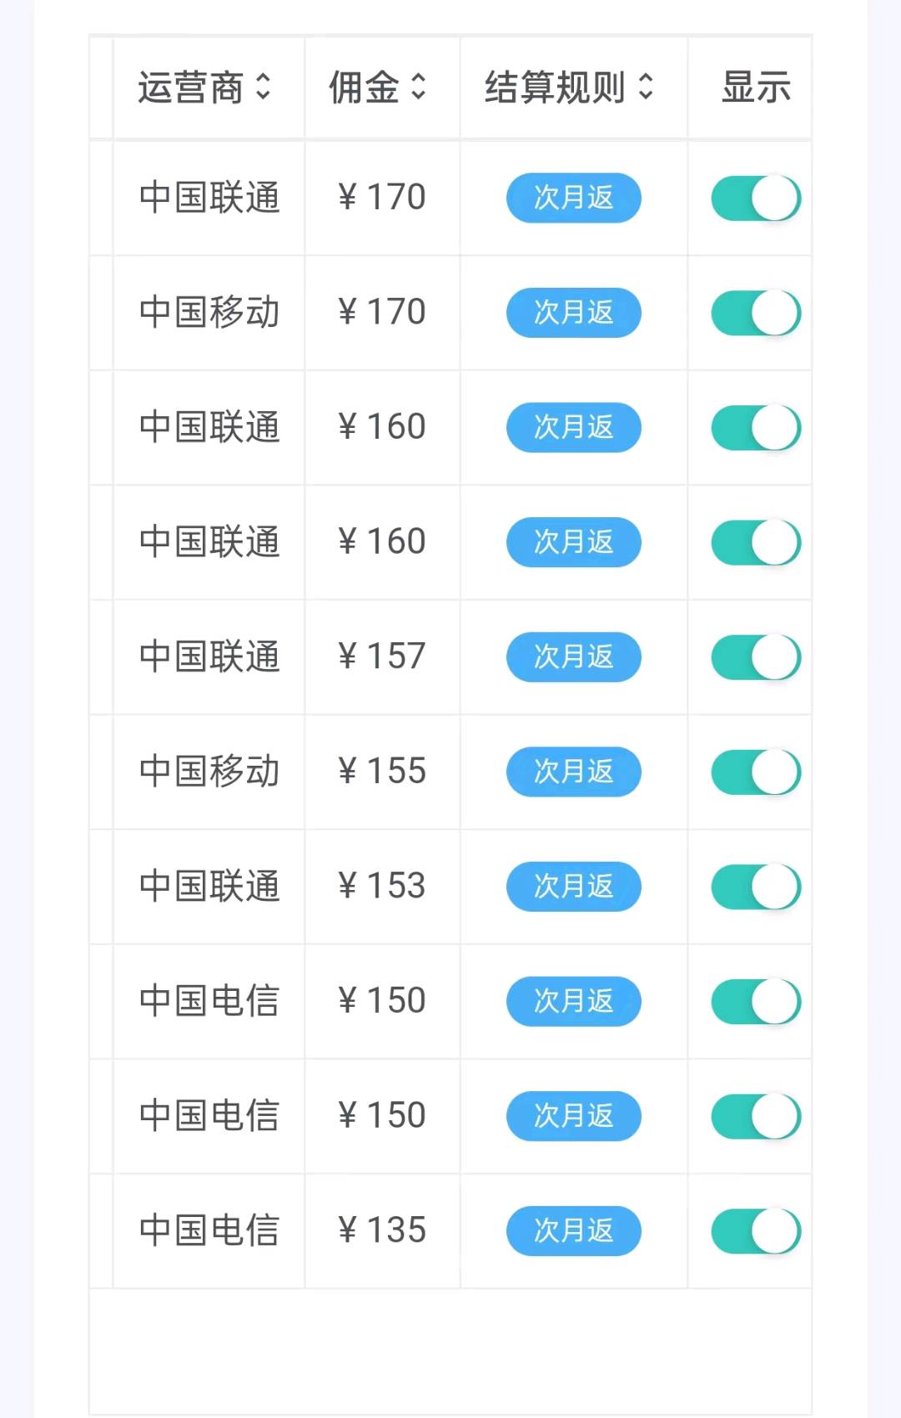The image size is (901, 1418).
Task: Disable display toggle for first 中国联通 ¥170 row
Action: point(756,198)
